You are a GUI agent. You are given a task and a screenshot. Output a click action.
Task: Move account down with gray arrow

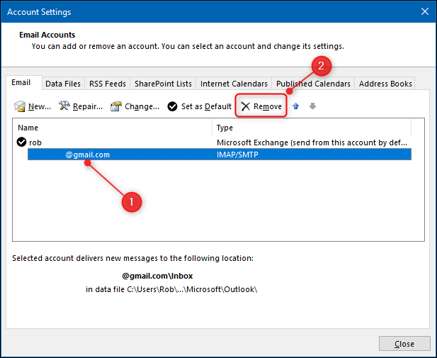coord(313,106)
